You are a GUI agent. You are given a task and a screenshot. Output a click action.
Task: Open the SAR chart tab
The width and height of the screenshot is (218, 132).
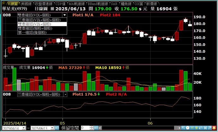tap(114, 4)
